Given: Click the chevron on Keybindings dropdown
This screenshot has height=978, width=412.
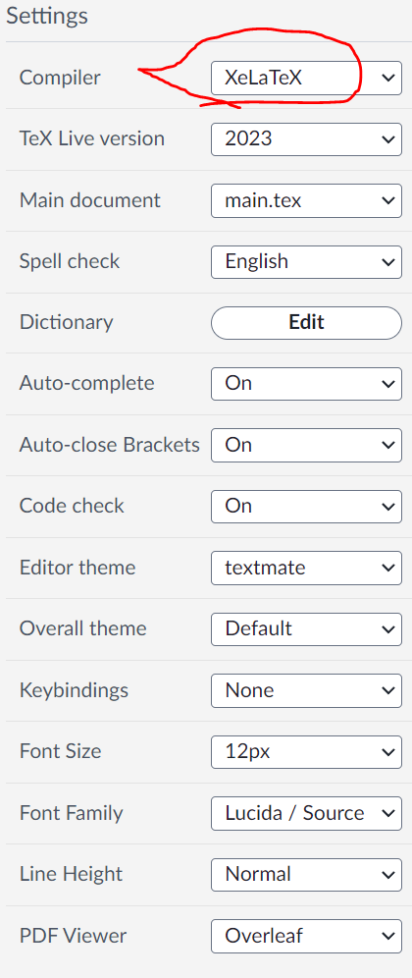Looking at the screenshot, I should [387, 690].
